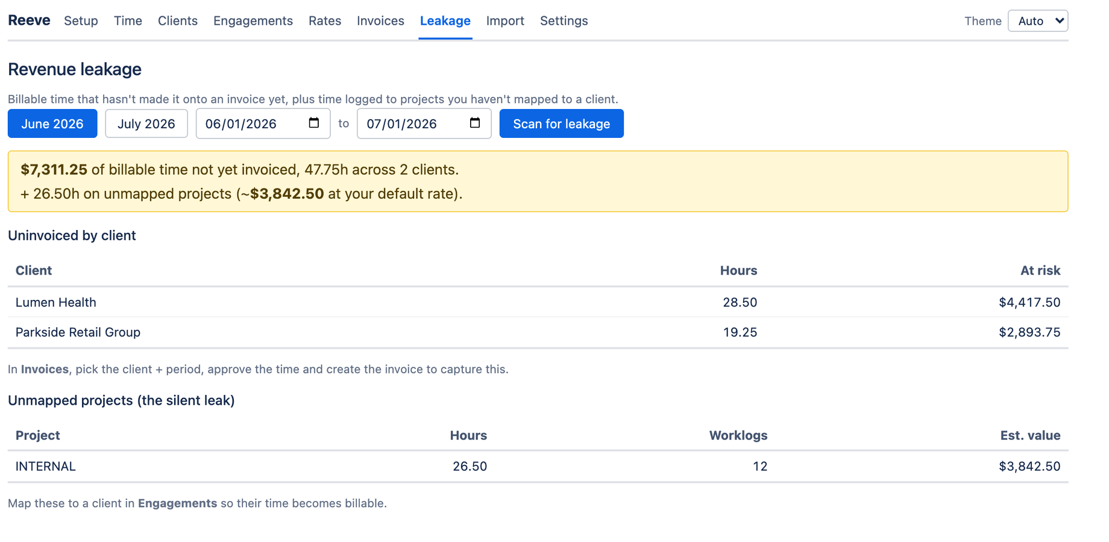
Task: Click the Reeve brand name
Action: (x=29, y=20)
